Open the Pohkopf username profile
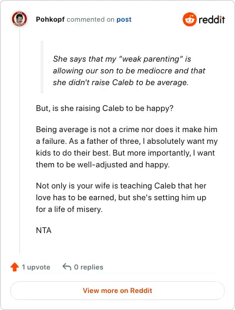 51,19
